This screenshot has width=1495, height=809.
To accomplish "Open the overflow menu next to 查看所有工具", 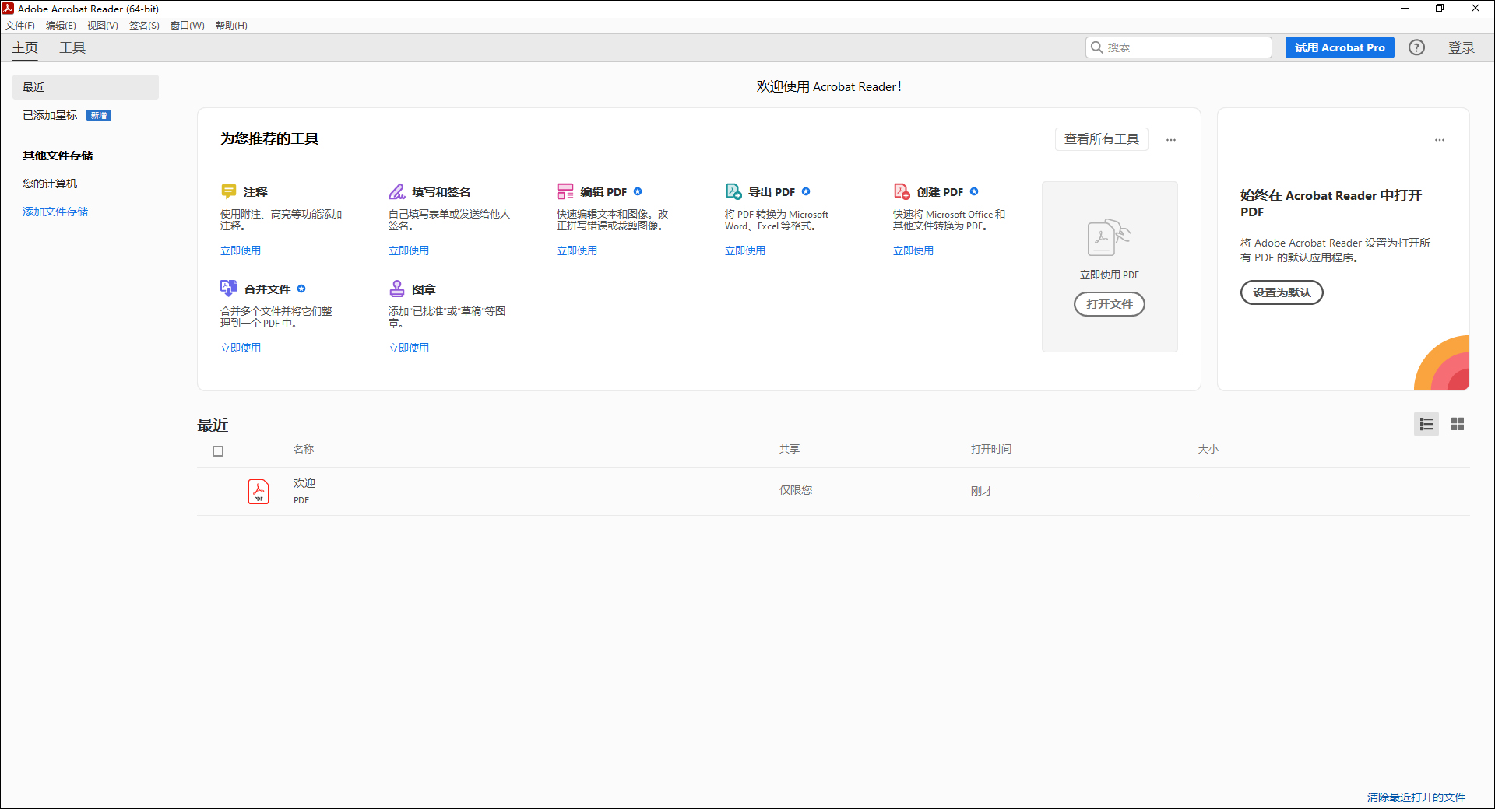I will pos(1171,139).
